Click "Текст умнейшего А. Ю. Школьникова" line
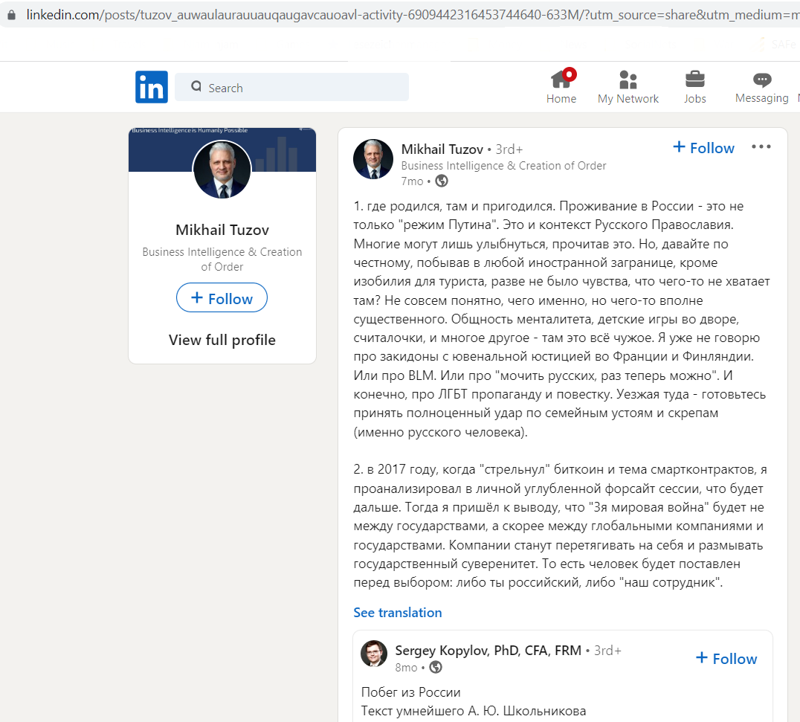The image size is (800, 722). [x=474, y=711]
